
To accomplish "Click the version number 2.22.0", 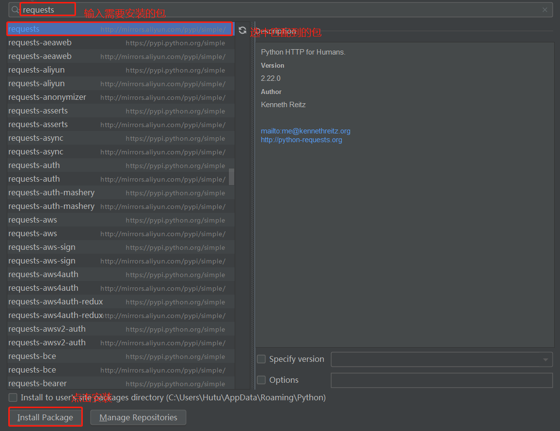I will point(271,78).
